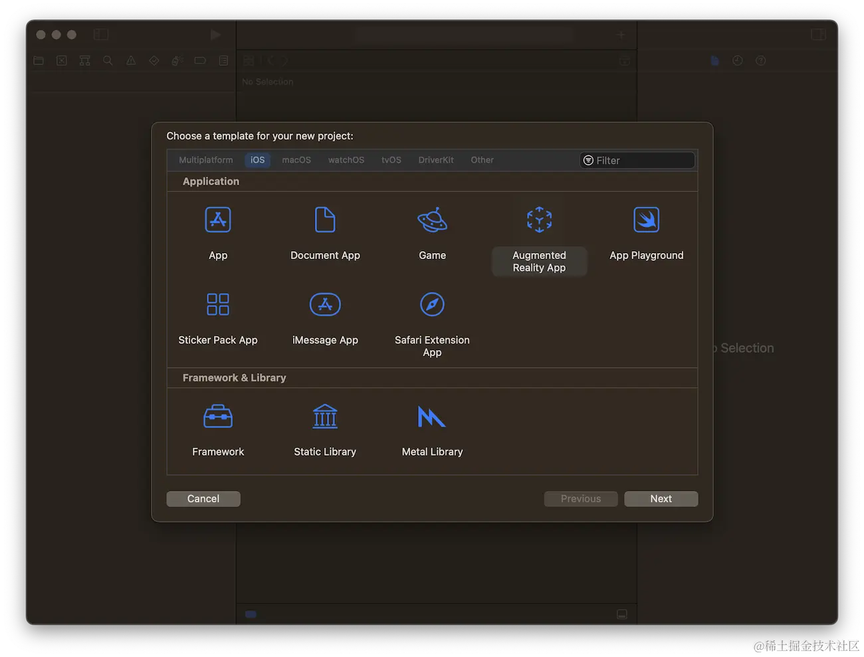Click the Run play button in Xcode toolbar
This screenshot has width=864, height=657.
coord(215,35)
